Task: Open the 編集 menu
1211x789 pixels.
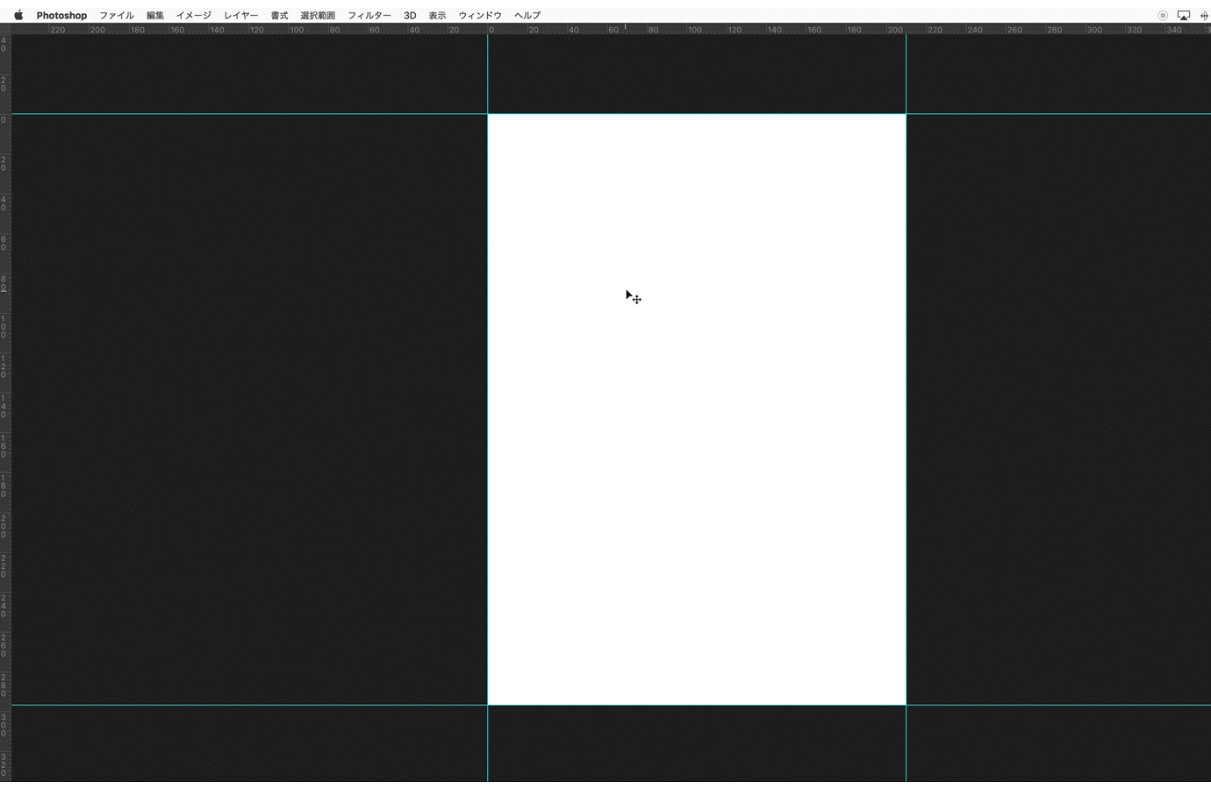Action: [x=155, y=15]
